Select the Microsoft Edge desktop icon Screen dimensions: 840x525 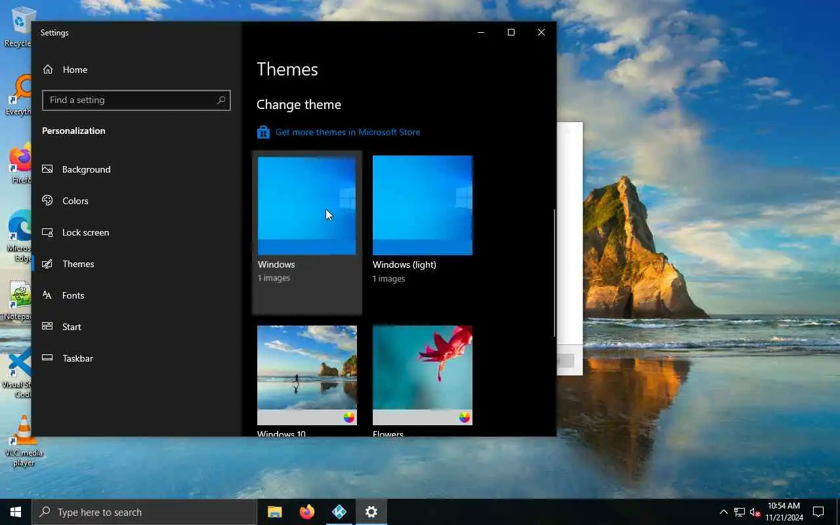pyautogui.click(x=18, y=236)
